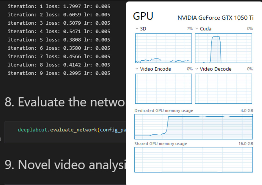This screenshot has height=185, width=262.
Task: Expand the Video Decode engine selector arrow
Action: point(197,69)
